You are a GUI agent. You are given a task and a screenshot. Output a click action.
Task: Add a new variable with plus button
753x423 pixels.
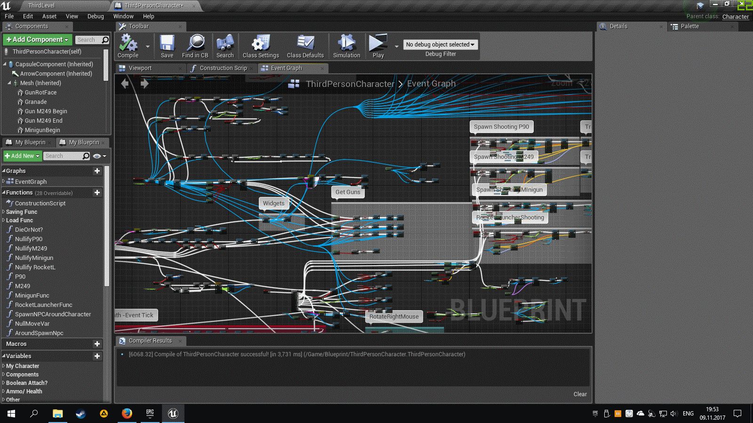coord(97,356)
